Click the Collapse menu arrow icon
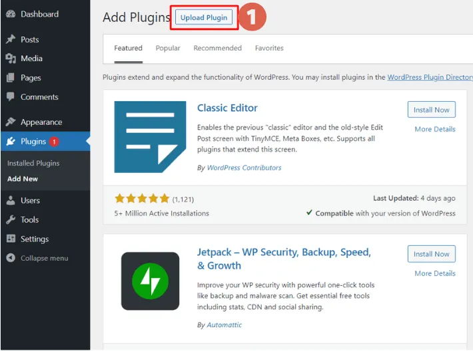Image resolution: width=473 pixels, height=351 pixels. pyautogui.click(x=11, y=258)
